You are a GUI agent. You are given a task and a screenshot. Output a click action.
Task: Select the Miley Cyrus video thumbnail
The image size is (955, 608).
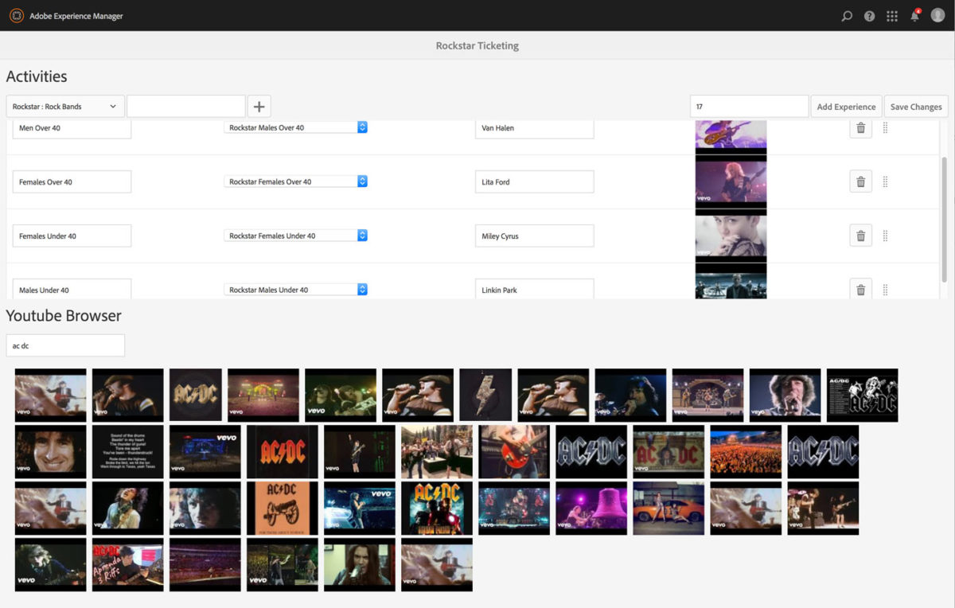pyautogui.click(x=731, y=236)
